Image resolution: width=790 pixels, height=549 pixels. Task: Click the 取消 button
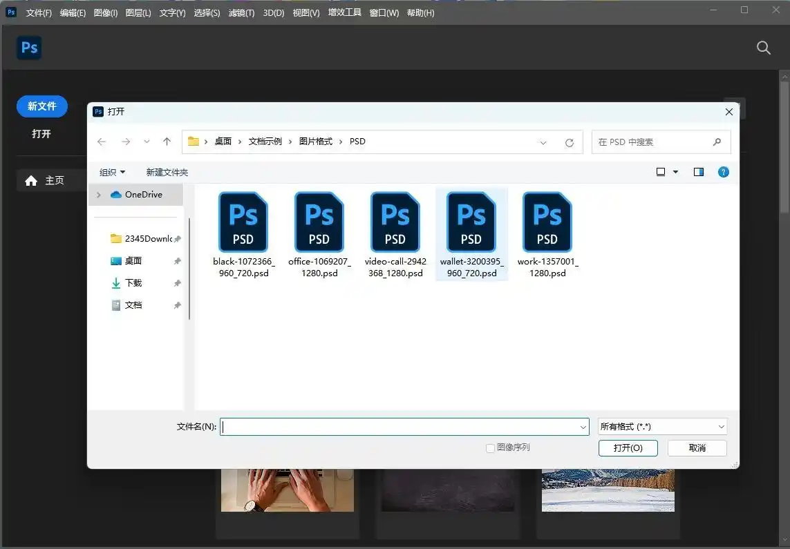point(697,448)
